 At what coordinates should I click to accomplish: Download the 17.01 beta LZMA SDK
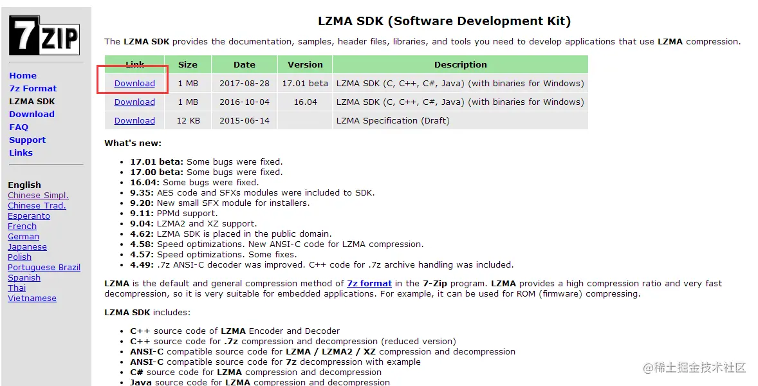(x=134, y=83)
